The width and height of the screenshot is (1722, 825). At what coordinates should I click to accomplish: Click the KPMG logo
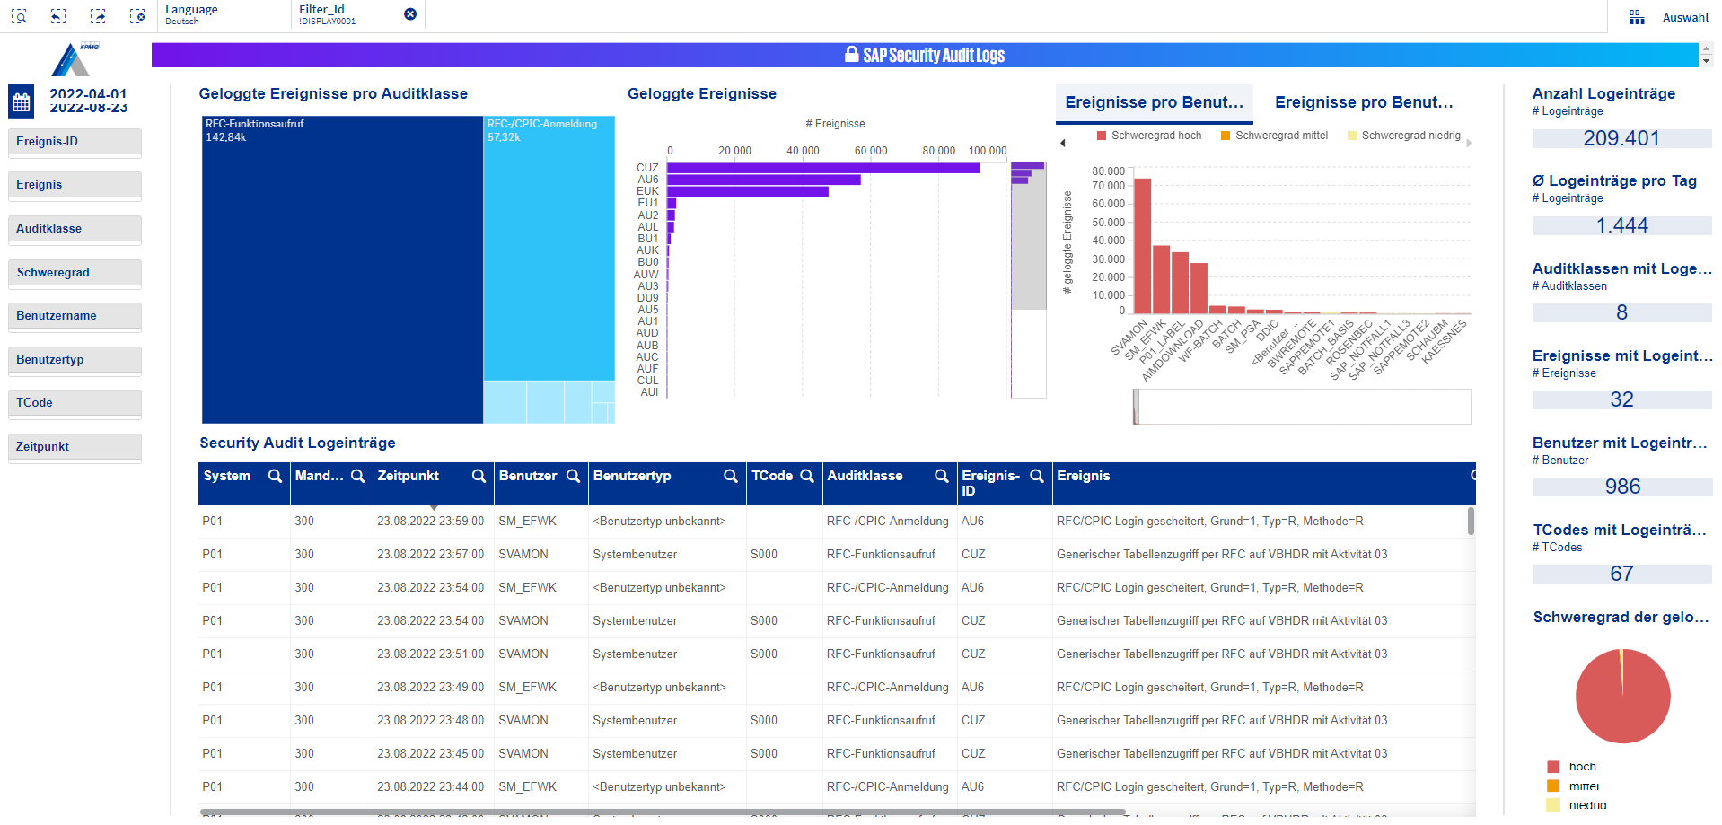(x=75, y=59)
